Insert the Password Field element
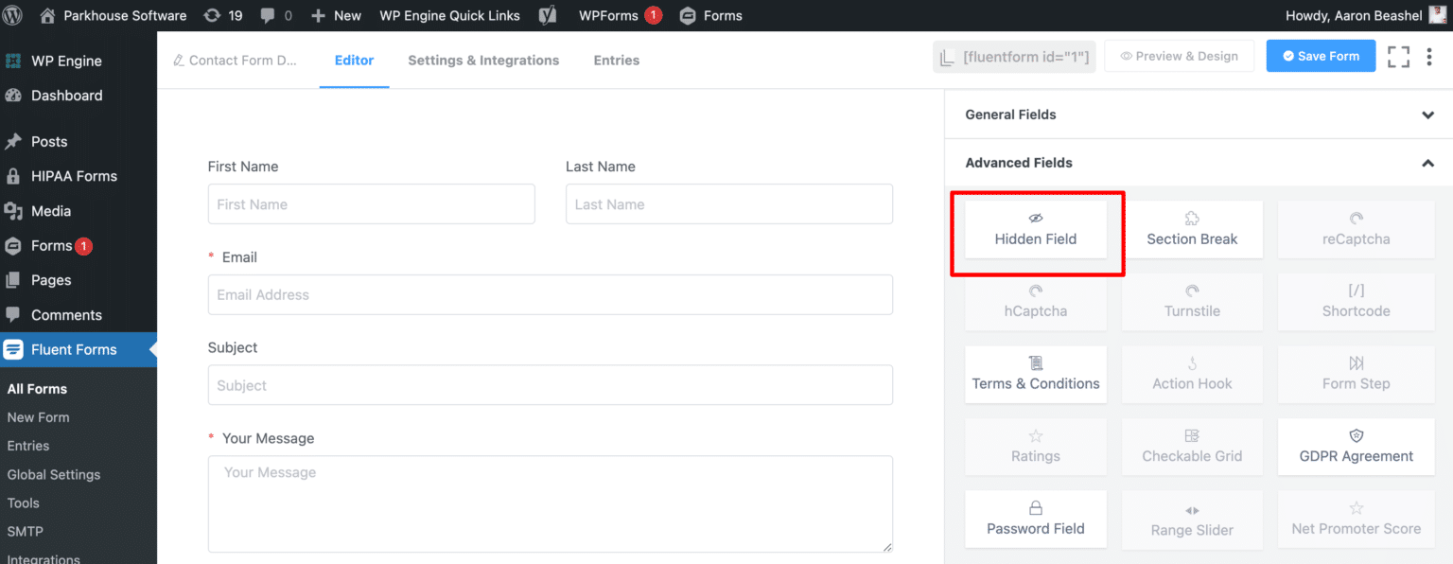Image resolution: width=1453 pixels, height=564 pixels. pyautogui.click(x=1036, y=520)
